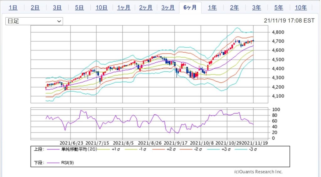Viewport: 321px width, 177px height.
Task: Select the 1ヶ月 period tab
Action: [x=124, y=8]
